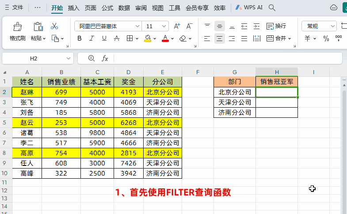Toggle bold formatting
The height and width of the screenshot is (214, 347).
pos(80,38)
